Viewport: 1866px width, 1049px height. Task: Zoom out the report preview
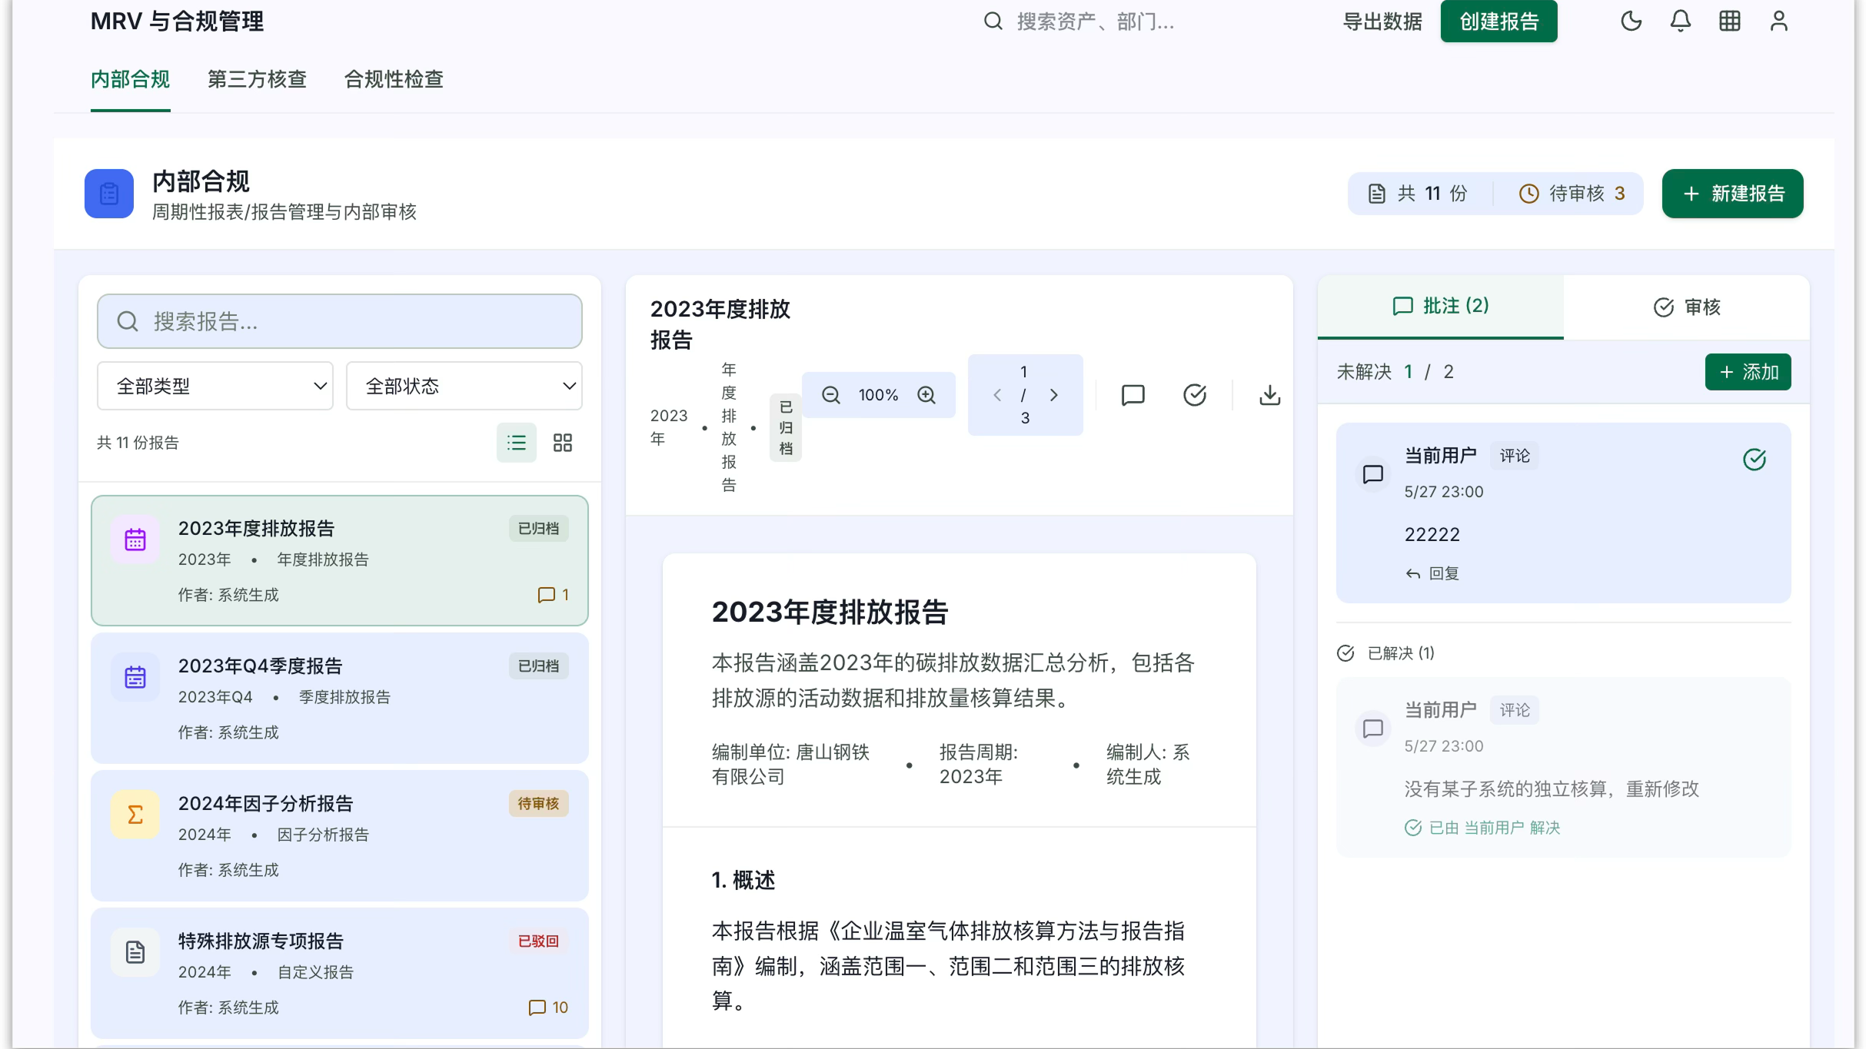pyautogui.click(x=831, y=395)
